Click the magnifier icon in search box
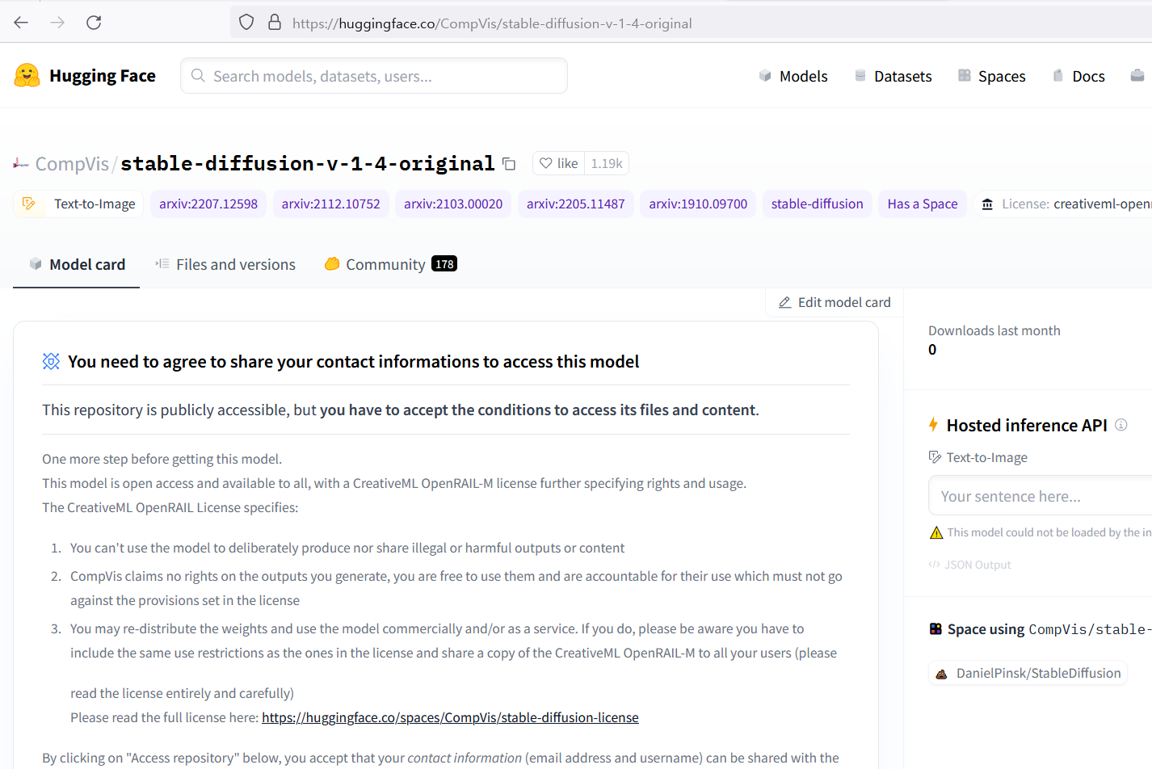 point(198,76)
